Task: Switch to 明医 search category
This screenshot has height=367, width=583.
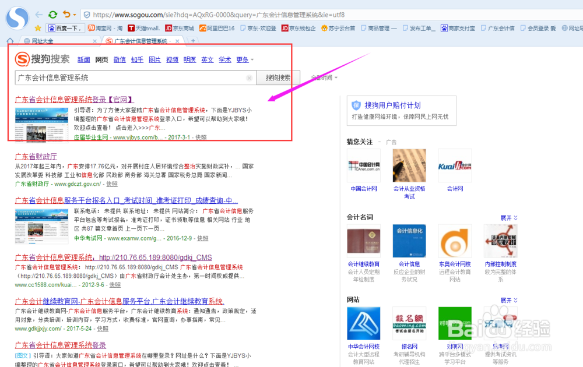Action: 189,59
